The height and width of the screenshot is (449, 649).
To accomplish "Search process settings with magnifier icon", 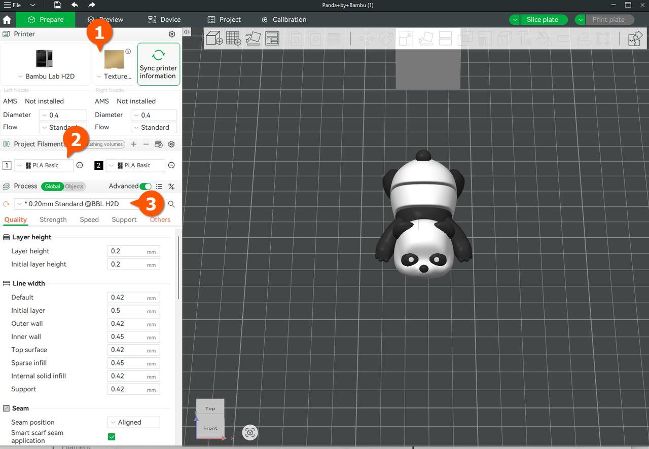I will coord(171,204).
